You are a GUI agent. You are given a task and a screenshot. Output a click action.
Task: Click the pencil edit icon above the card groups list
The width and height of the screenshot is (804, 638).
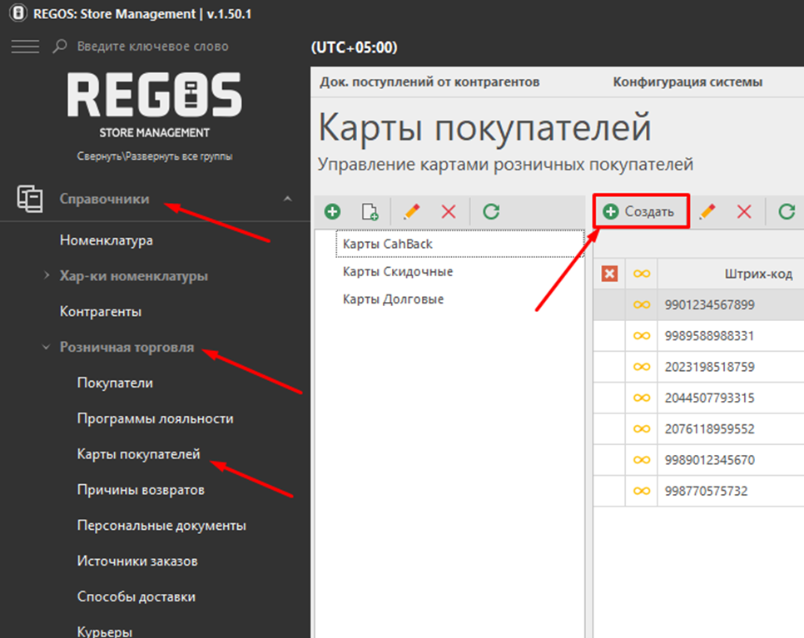coord(411,212)
